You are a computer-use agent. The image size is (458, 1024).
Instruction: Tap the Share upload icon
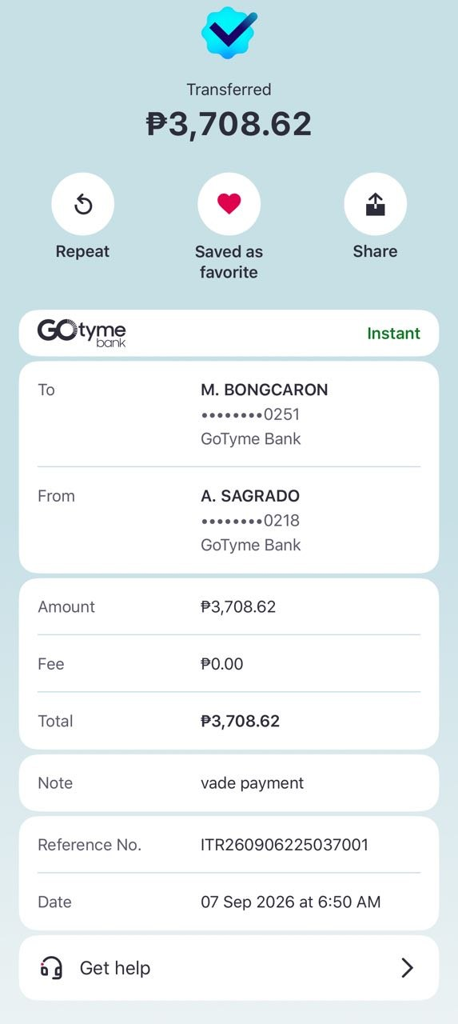[376, 205]
